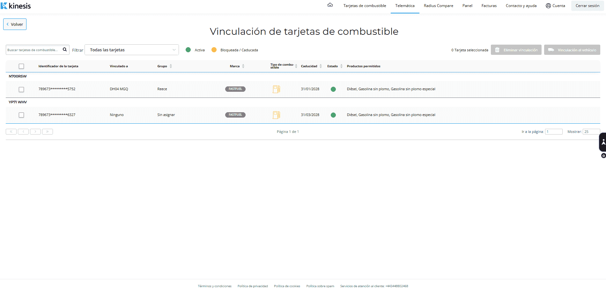Expand the Todas las tarjetas filter dropdown

click(131, 50)
